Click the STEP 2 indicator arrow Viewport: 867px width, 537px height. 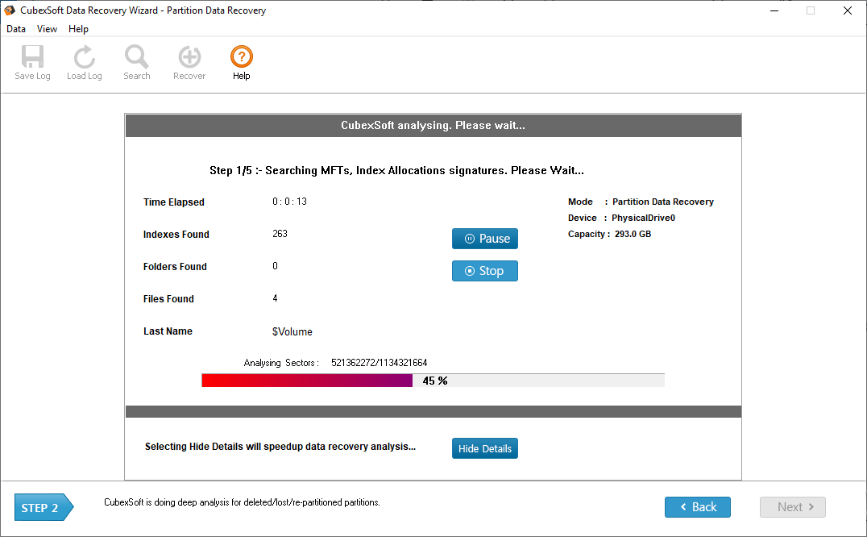point(44,508)
